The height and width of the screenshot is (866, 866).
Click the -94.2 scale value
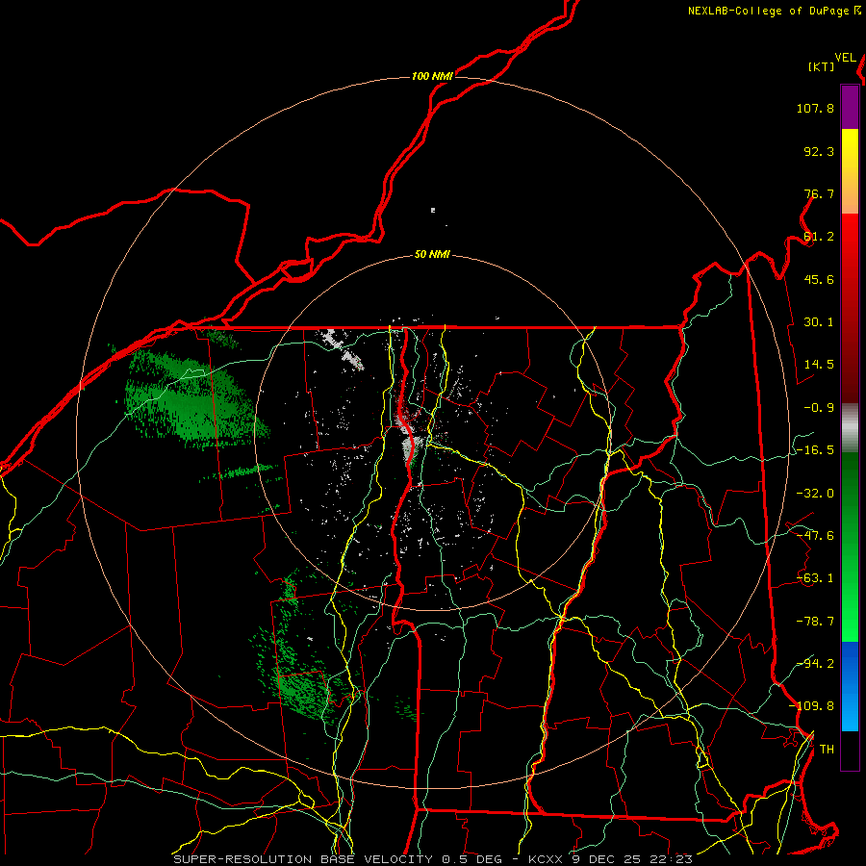pyautogui.click(x=815, y=664)
